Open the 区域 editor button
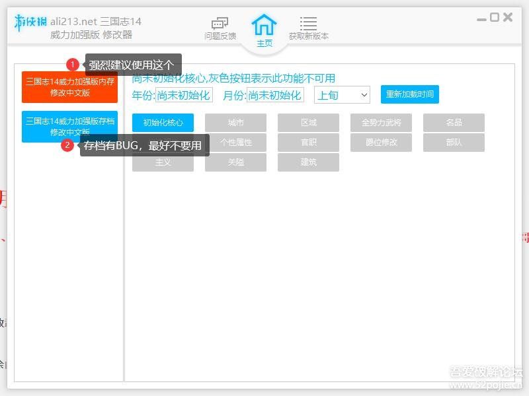The height and width of the screenshot is (396, 529). (308, 123)
